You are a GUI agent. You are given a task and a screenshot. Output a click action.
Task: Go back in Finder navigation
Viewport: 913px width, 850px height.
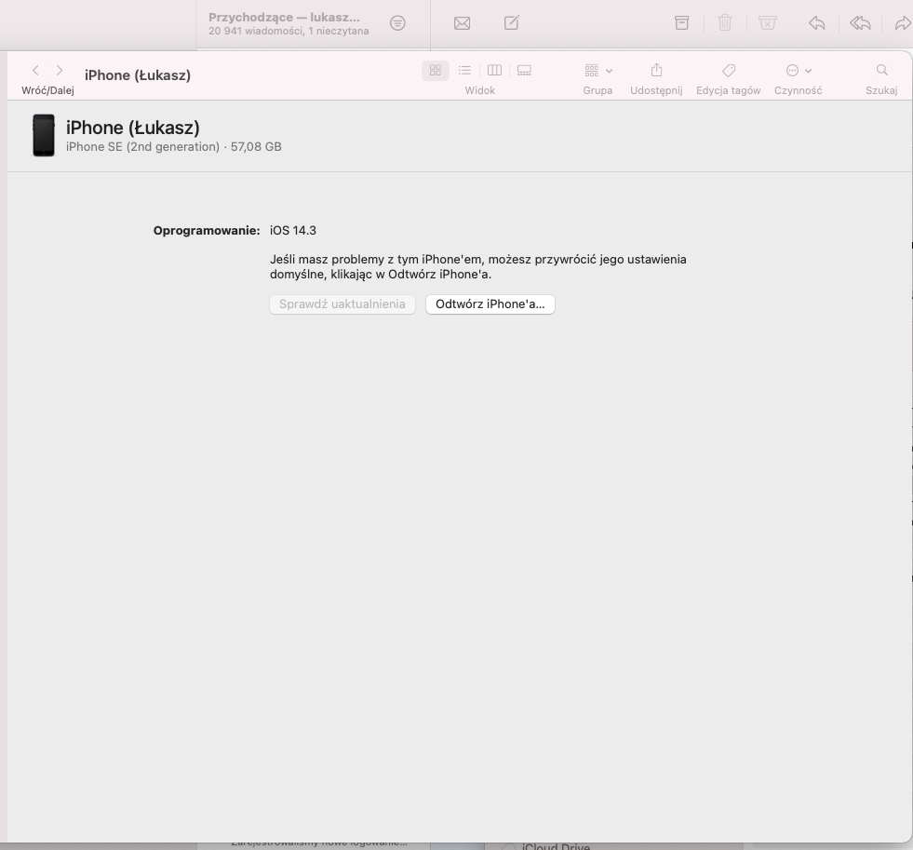click(x=35, y=71)
